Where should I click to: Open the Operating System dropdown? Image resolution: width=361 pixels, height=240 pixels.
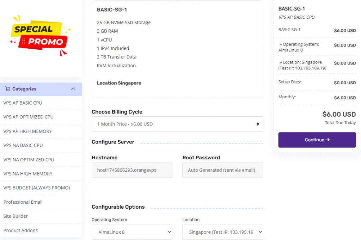point(132,232)
